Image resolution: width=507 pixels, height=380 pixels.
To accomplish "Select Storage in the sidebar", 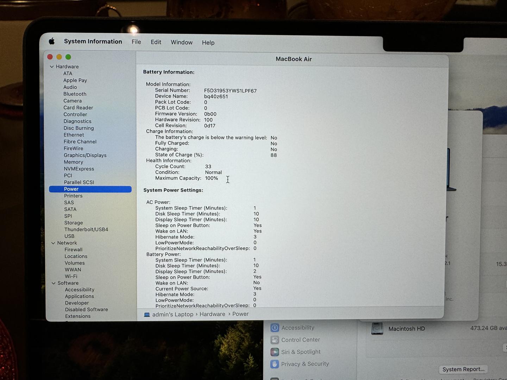I will (x=74, y=223).
